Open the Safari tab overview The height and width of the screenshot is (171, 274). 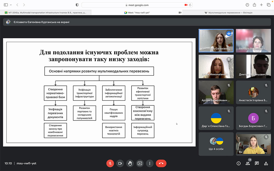click(x=269, y=5)
